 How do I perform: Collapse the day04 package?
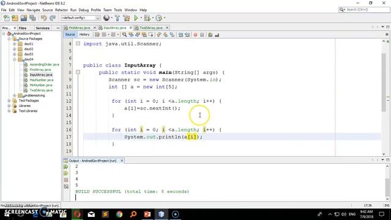(x=15, y=59)
